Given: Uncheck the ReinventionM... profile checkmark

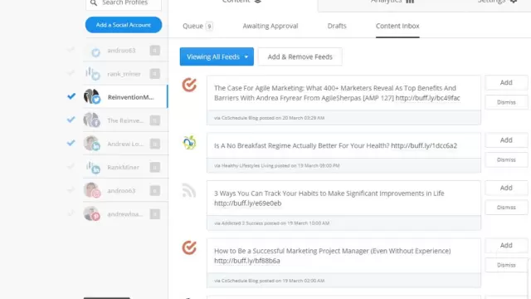Looking at the screenshot, I should 71,96.
